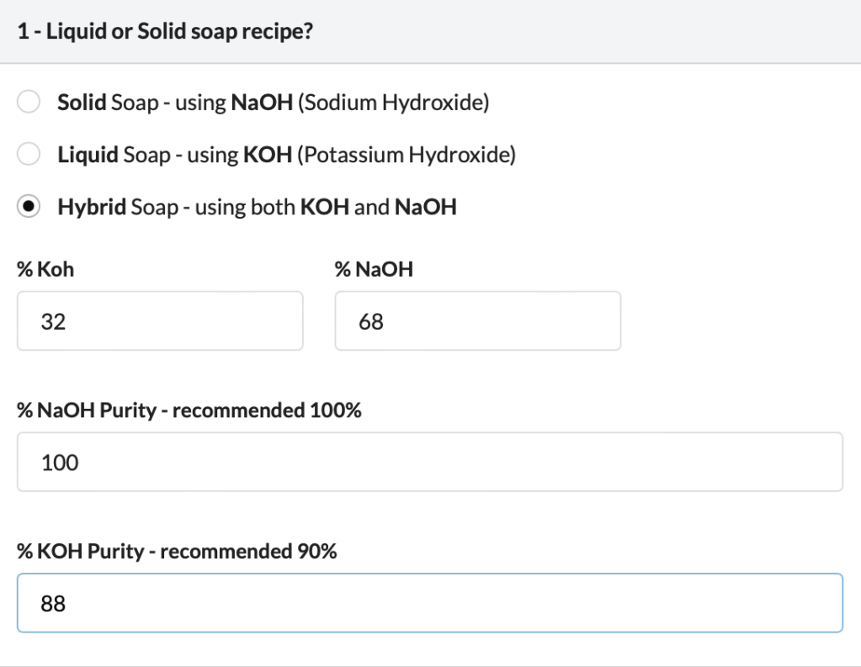Click the '% NaOH Purity - recommended 100%' label

(189, 411)
